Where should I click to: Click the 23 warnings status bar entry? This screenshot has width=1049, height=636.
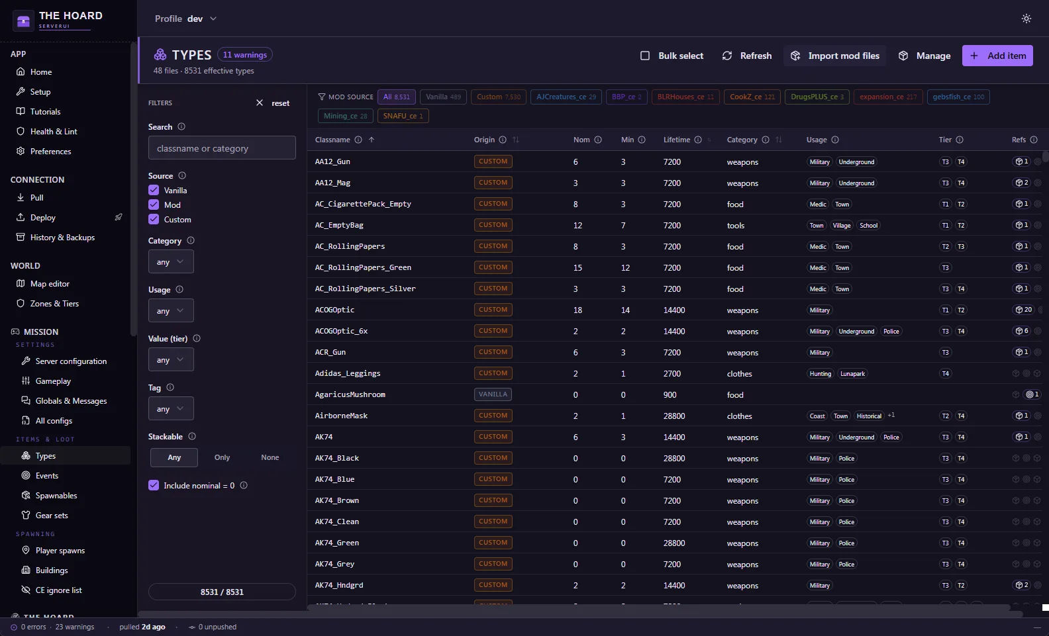[x=75, y=627]
